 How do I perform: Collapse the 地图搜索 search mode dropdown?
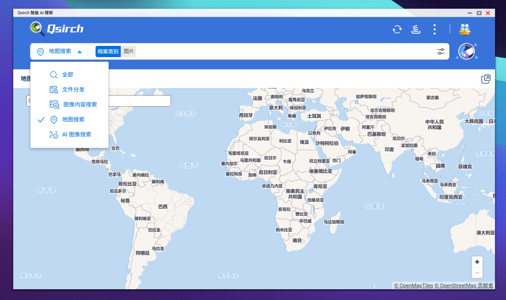[79, 51]
